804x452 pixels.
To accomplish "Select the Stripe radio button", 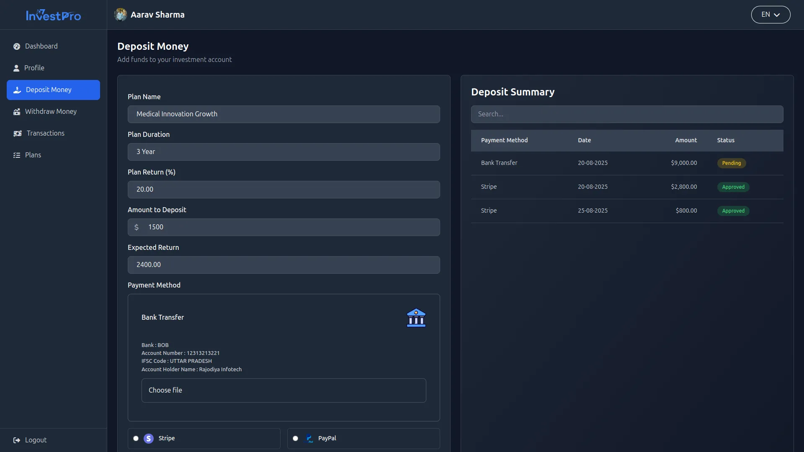I will pyautogui.click(x=136, y=439).
